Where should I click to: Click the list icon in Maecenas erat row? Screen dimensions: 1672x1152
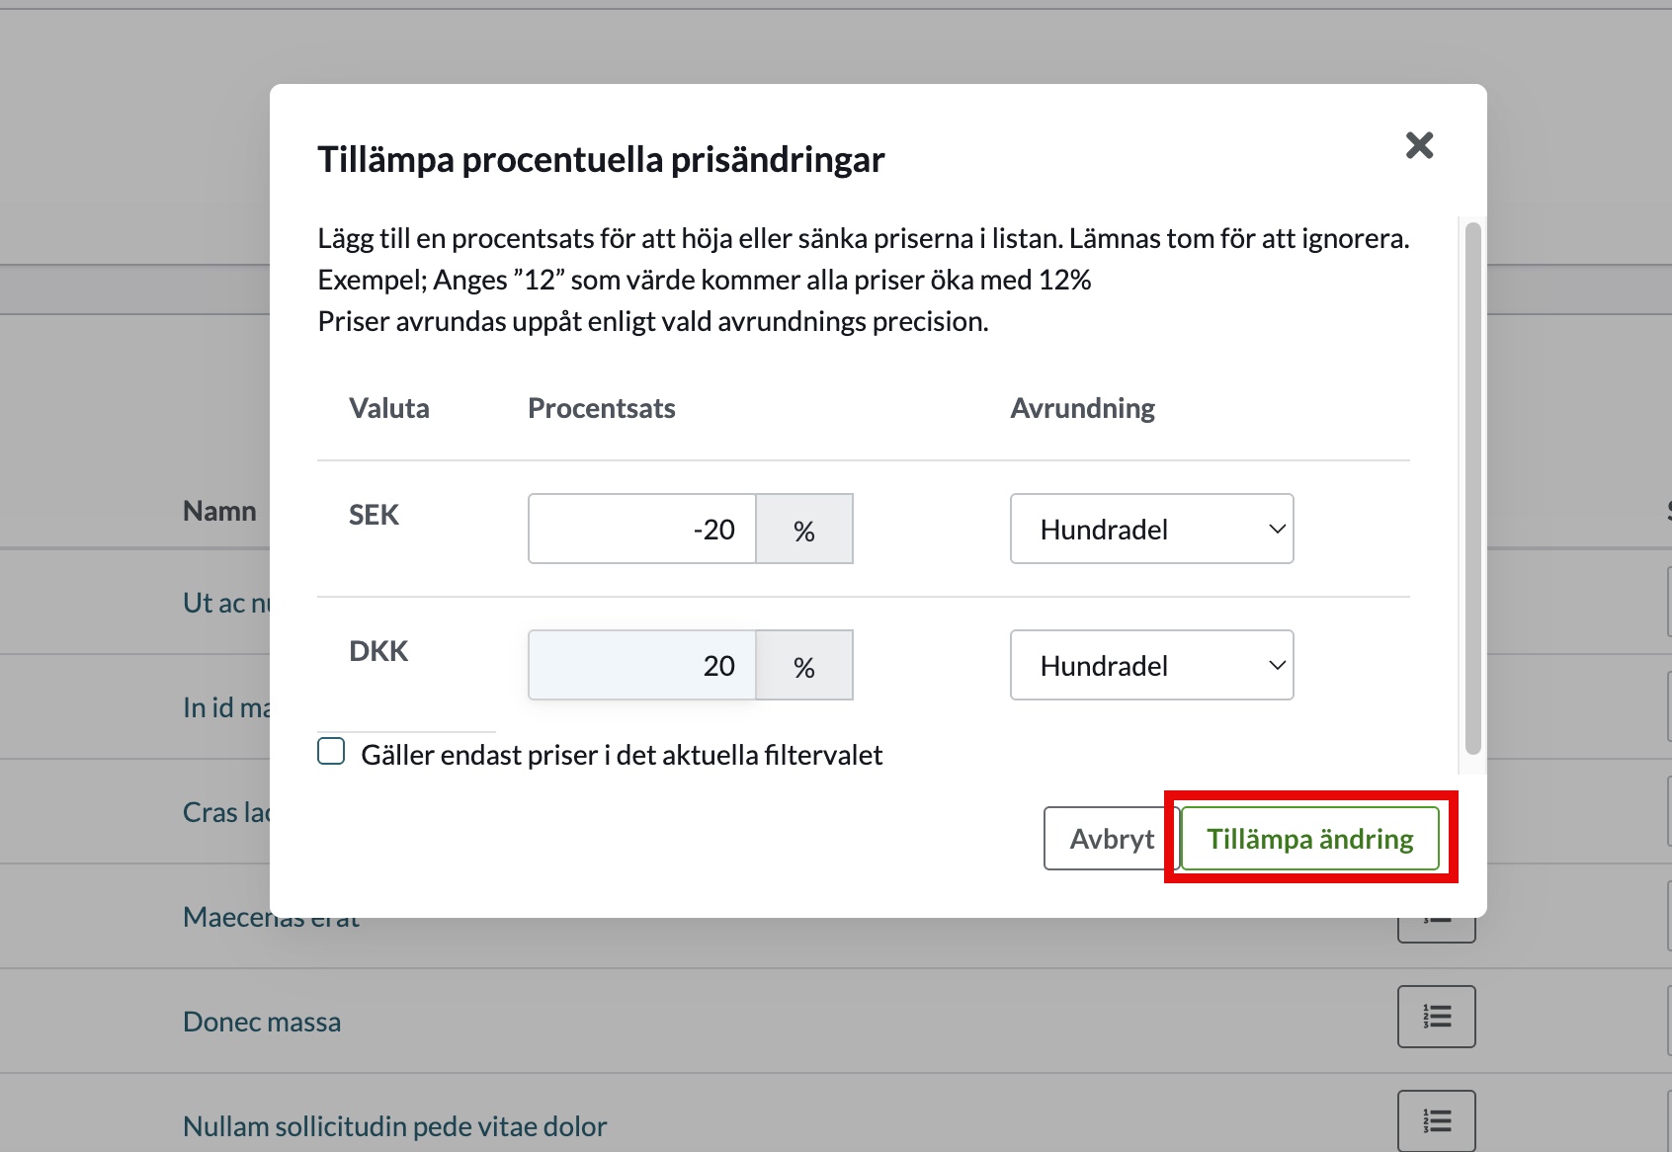1436,927
